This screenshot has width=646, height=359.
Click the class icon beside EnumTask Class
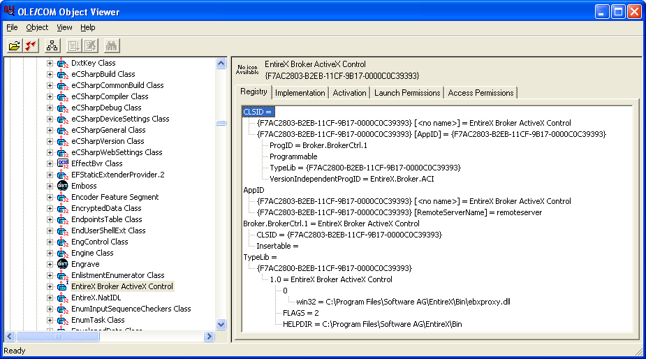coord(63,320)
